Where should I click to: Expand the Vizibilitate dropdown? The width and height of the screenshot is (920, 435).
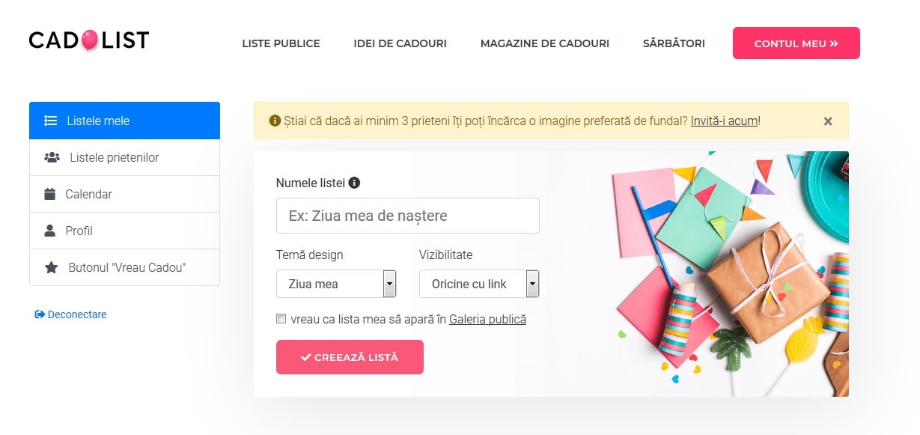(x=479, y=284)
